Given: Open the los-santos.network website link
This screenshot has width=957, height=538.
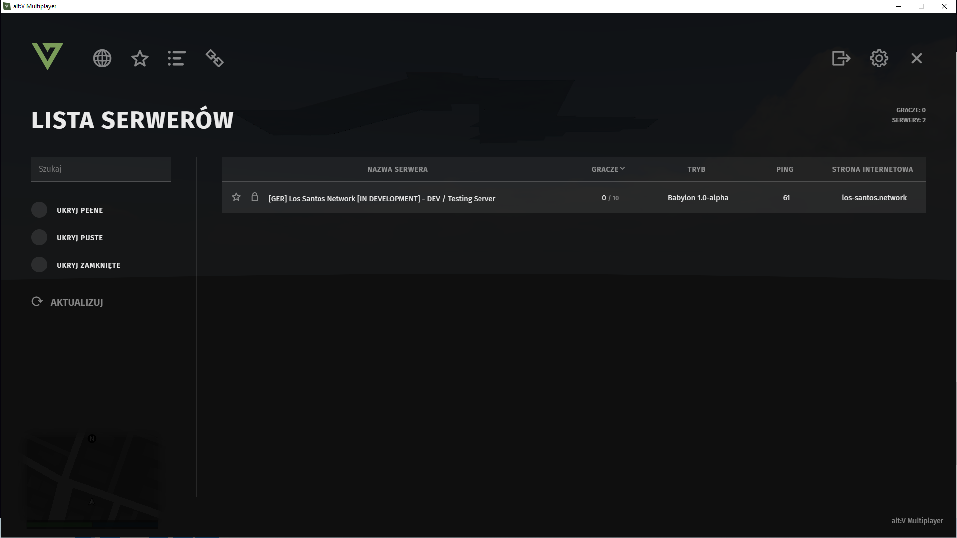Looking at the screenshot, I should tap(874, 198).
